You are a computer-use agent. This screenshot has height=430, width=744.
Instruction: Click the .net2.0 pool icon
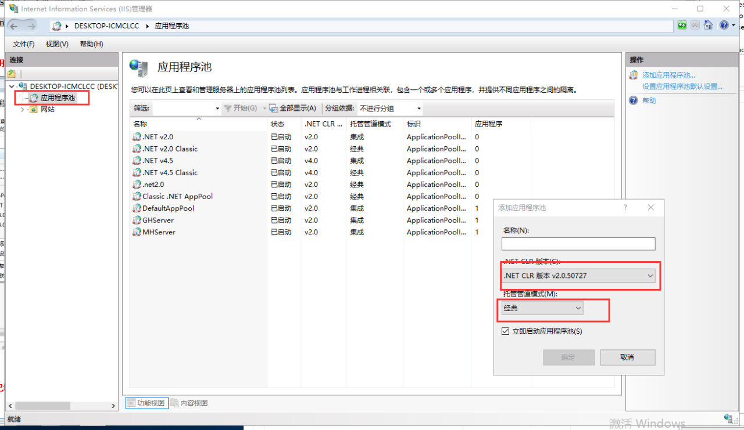tap(137, 185)
